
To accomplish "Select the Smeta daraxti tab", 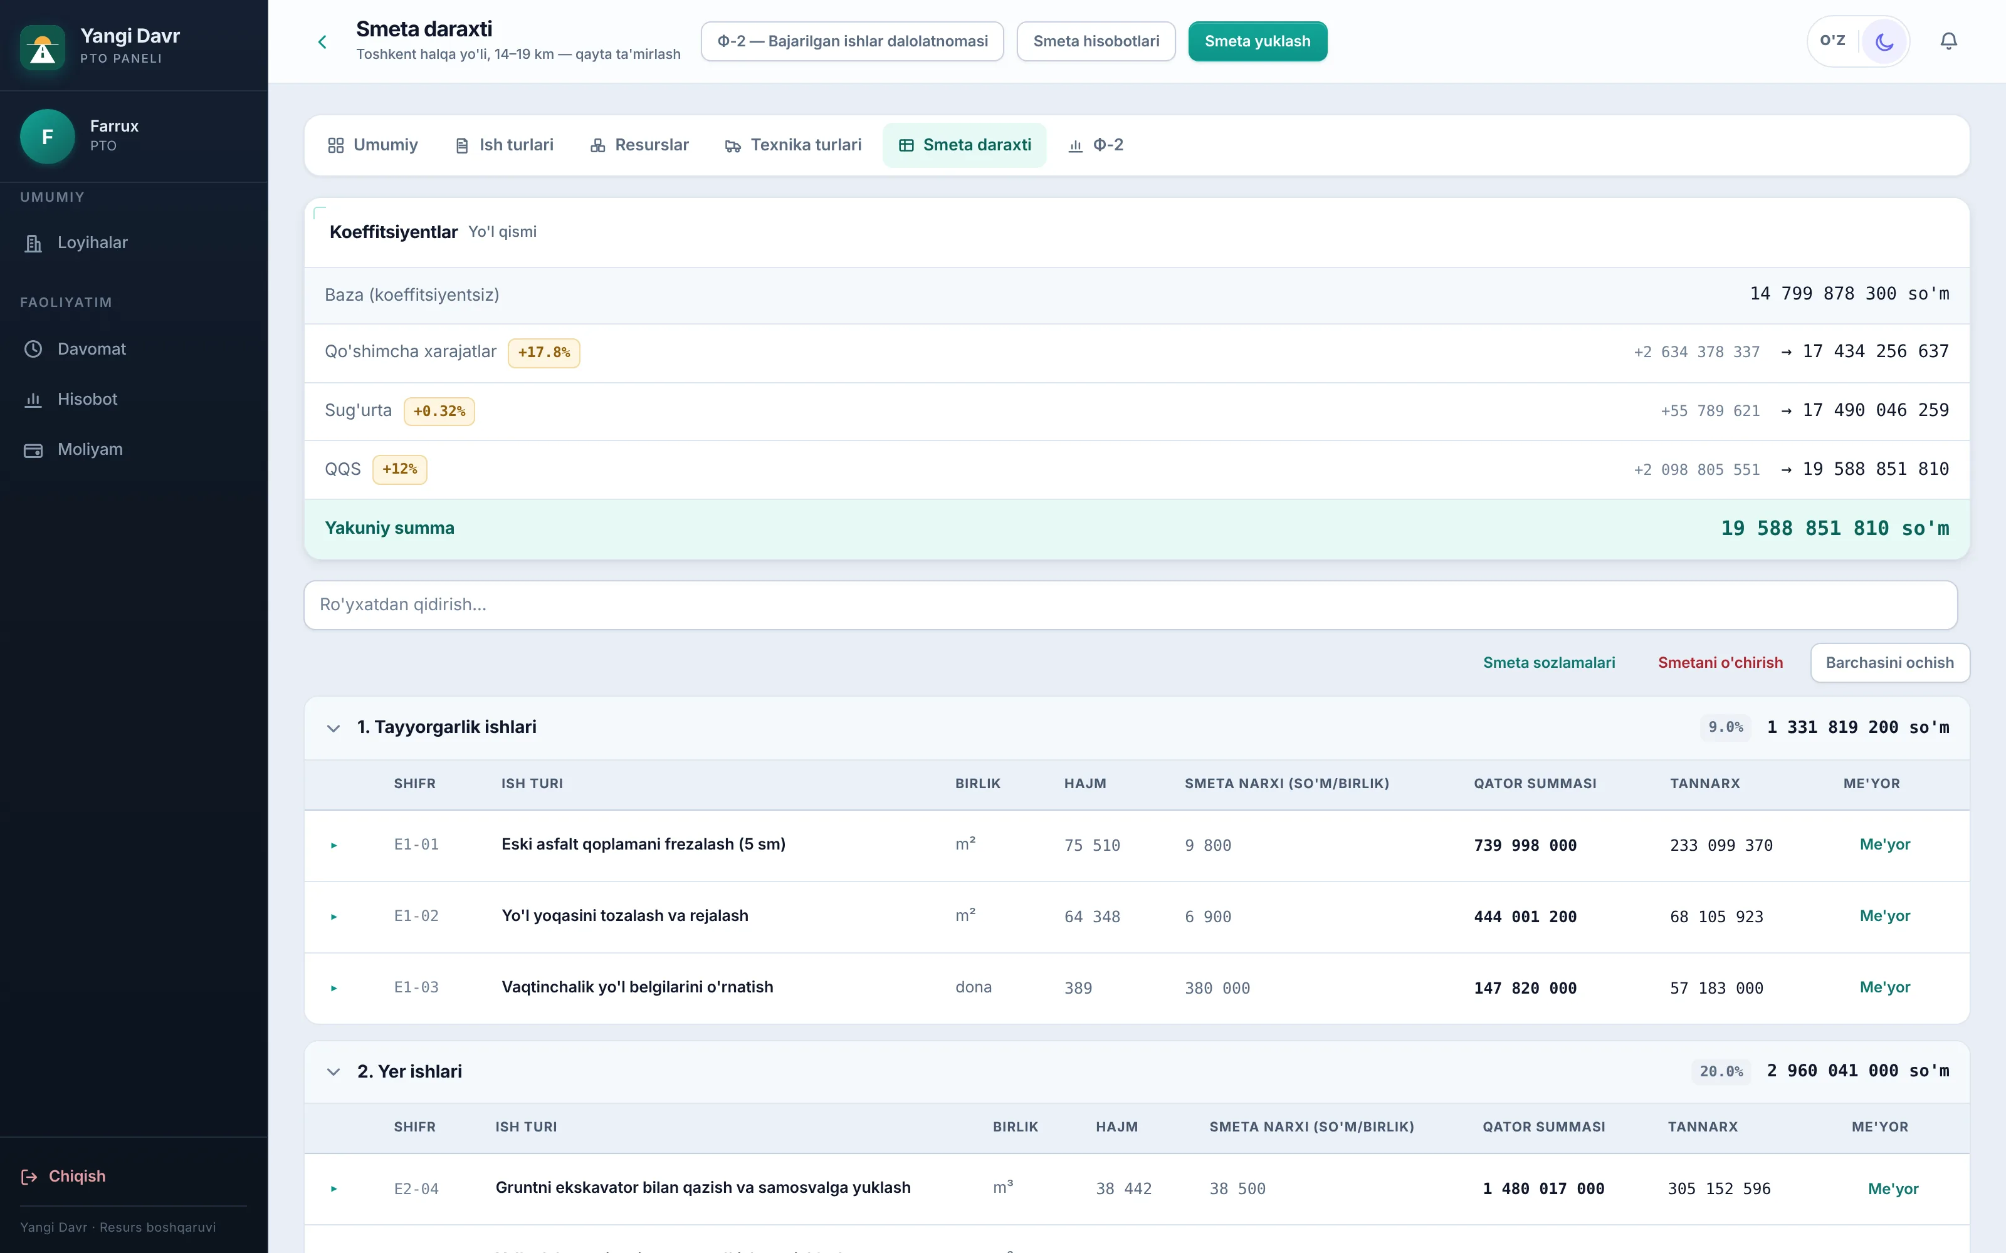I will (965, 145).
